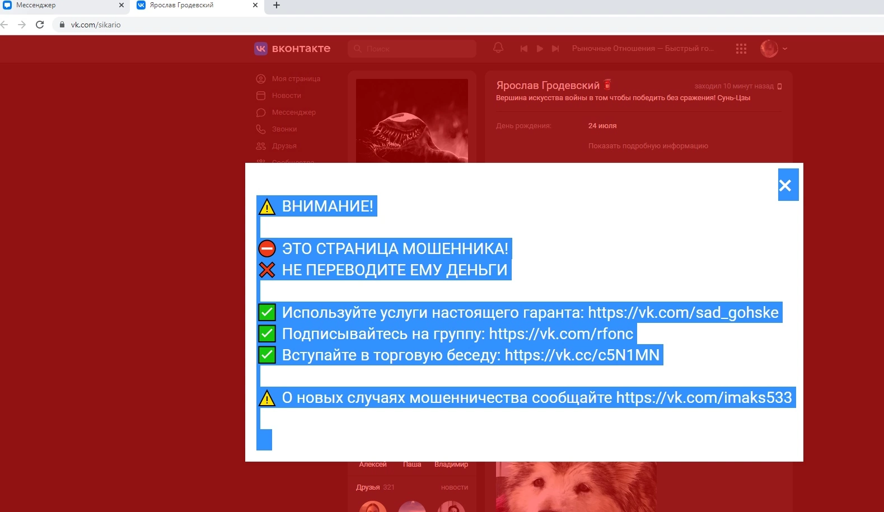
Task: Click the Моя страница profile icon
Action: pyautogui.click(x=261, y=79)
